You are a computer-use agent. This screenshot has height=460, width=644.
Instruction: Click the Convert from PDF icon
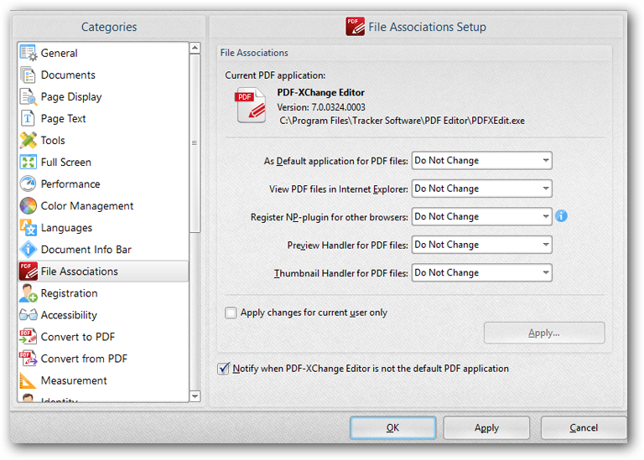click(x=29, y=359)
